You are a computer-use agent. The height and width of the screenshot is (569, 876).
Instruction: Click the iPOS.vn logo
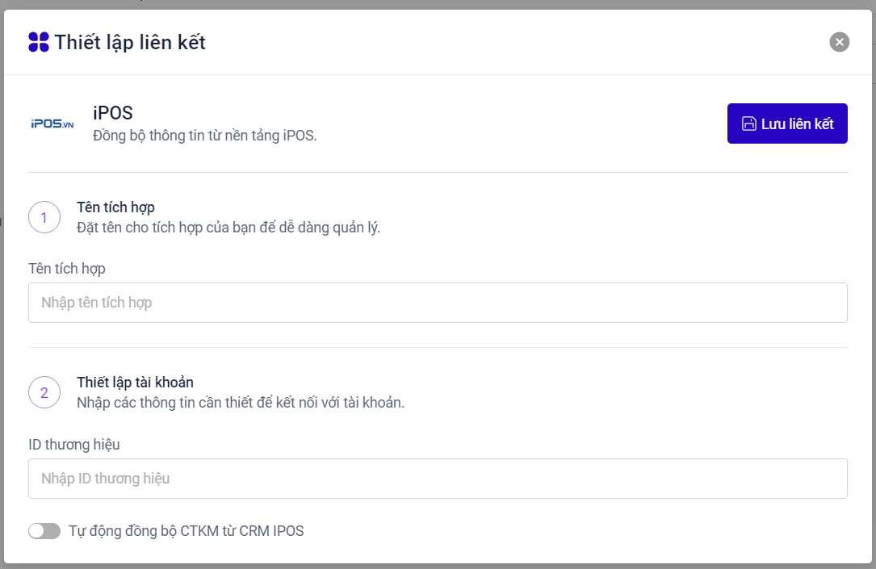pos(52,124)
